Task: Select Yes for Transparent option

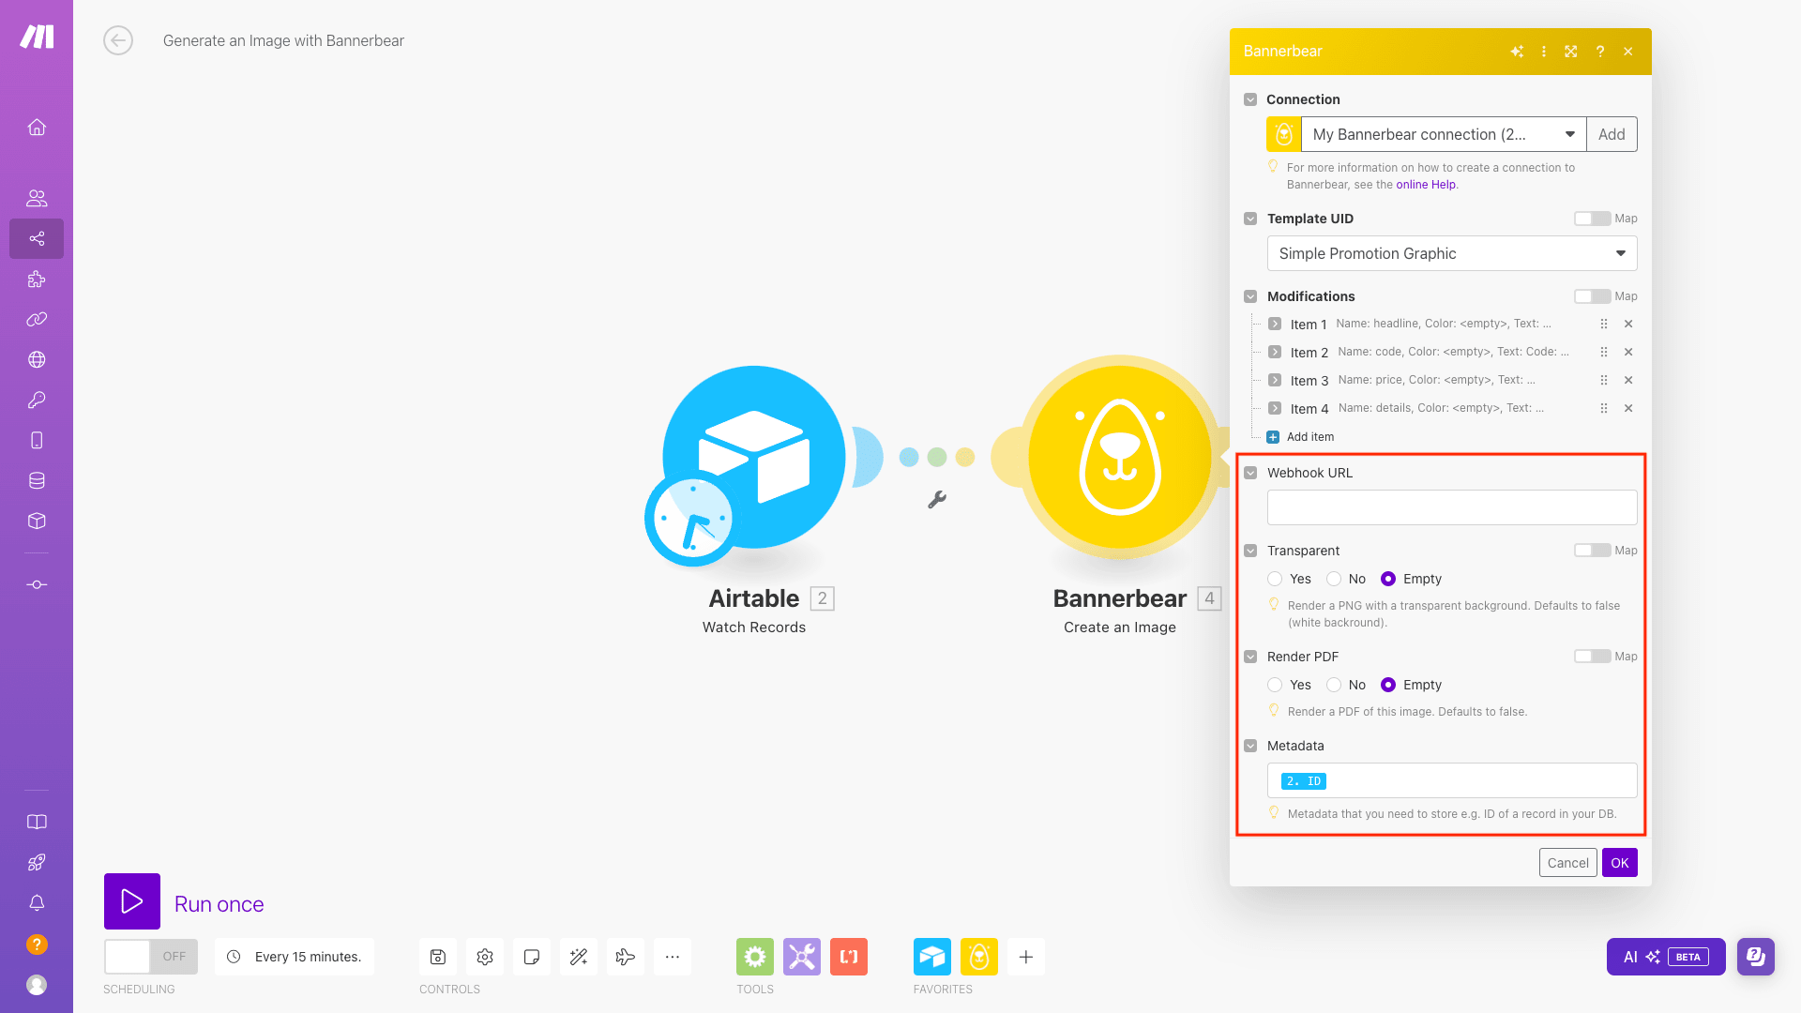Action: (x=1275, y=579)
